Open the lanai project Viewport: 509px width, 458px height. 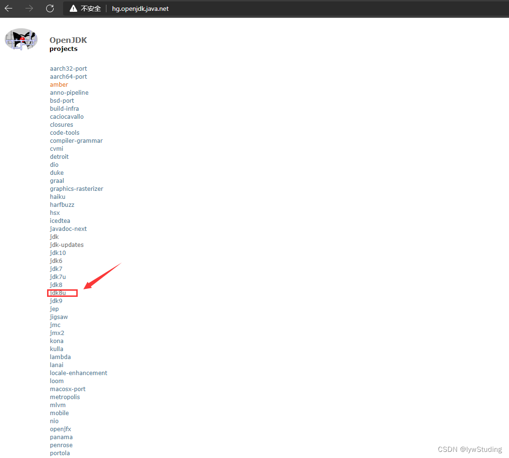pos(57,365)
